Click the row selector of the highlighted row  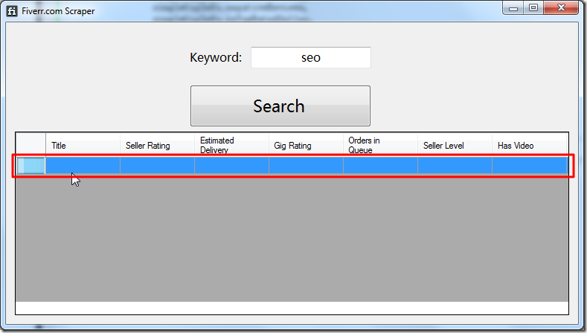[x=31, y=165]
